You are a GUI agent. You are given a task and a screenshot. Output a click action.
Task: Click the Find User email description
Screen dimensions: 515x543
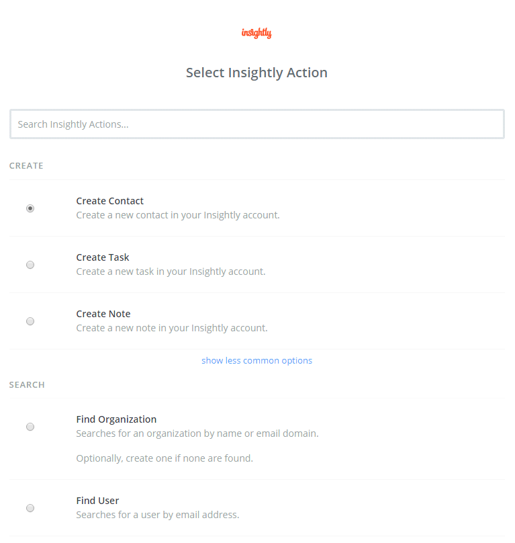coord(158,515)
